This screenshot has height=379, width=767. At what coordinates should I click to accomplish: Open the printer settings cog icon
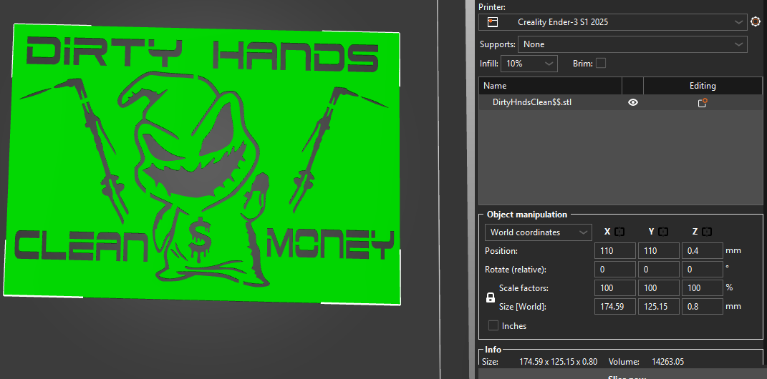(x=756, y=22)
